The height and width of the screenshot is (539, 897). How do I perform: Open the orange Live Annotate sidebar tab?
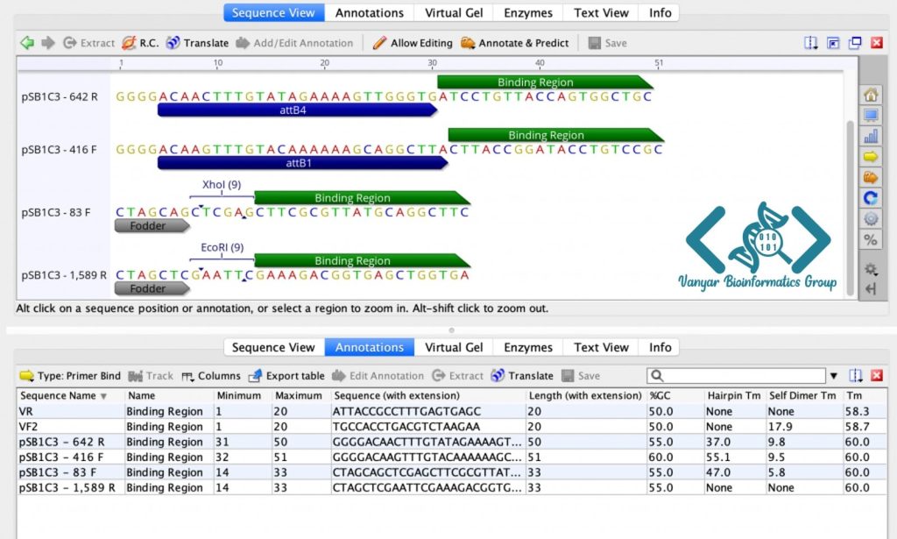pyautogui.click(x=871, y=177)
